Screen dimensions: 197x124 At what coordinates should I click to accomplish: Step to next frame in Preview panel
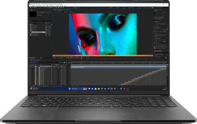point(163,24)
